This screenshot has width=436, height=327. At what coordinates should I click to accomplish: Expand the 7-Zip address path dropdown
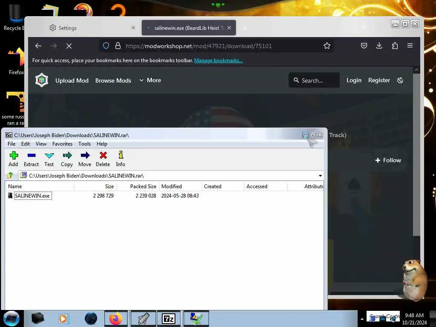(x=320, y=176)
